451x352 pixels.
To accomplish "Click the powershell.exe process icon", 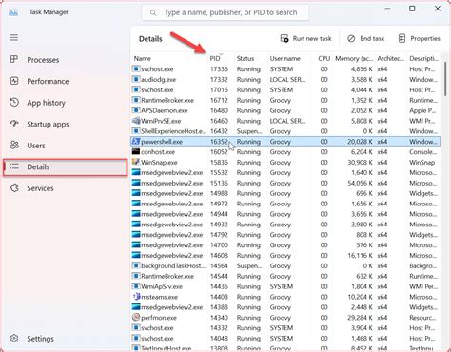I will pyautogui.click(x=136, y=142).
